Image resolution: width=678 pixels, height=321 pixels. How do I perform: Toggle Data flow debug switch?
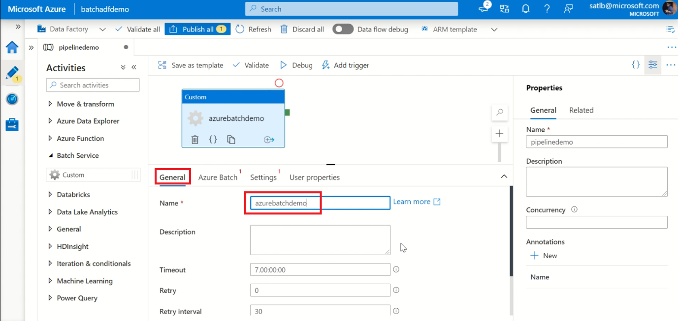click(343, 29)
